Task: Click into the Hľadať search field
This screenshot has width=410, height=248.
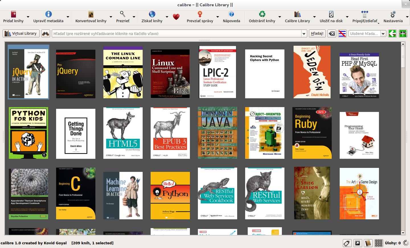Action: tap(177, 34)
